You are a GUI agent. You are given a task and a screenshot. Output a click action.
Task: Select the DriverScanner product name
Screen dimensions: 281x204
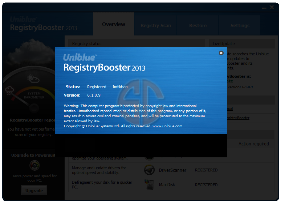(x=172, y=170)
